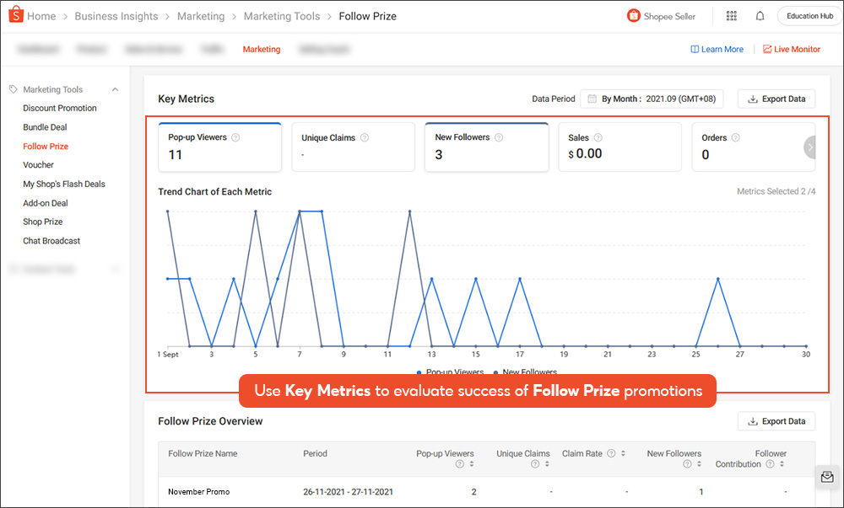
Task: Open the Learn More link
Action: (717, 49)
